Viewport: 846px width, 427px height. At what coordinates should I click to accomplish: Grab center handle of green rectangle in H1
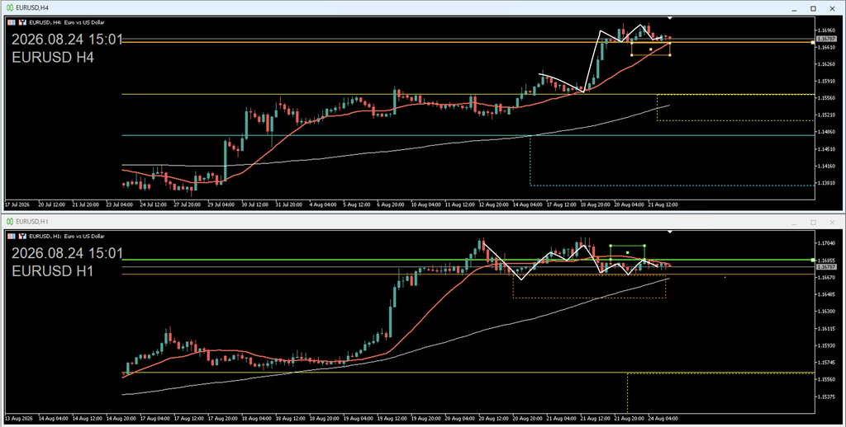tap(628, 252)
